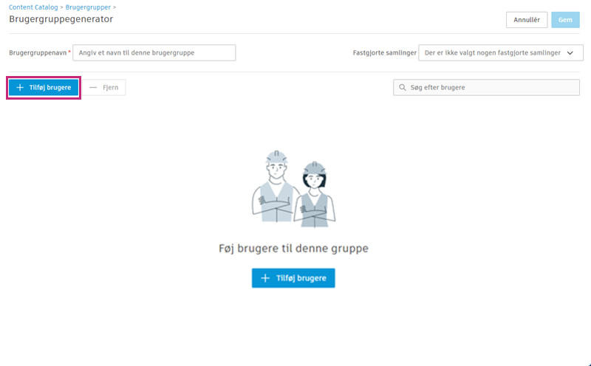Click the Annullér button
Image resolution: width=591 pixels, height=366 pixels.
pos(527,20)
